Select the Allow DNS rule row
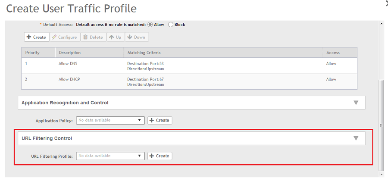This screenshot has height=181, width=388. tap(189, 66)
